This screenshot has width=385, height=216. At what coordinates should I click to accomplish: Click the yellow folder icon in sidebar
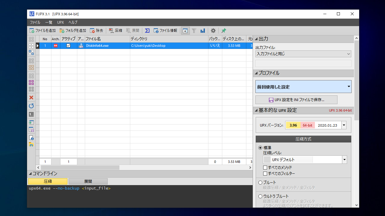tap(31, 145)
